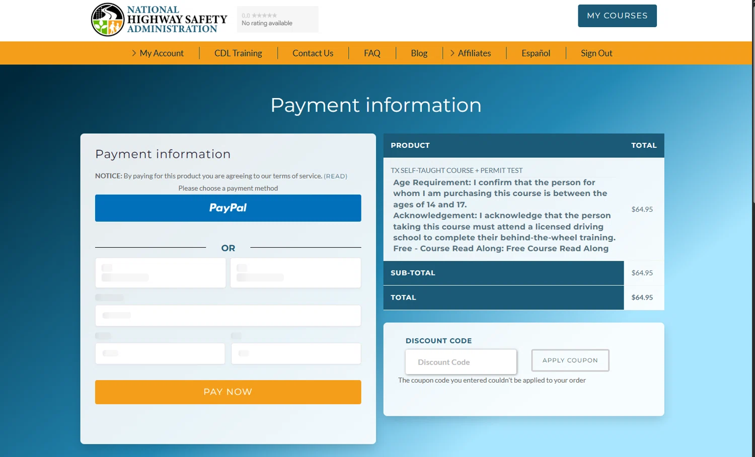Click the DISCOUNT CODE heading
755x457 pixels.
pyautogui.click(x=439, y=341)
